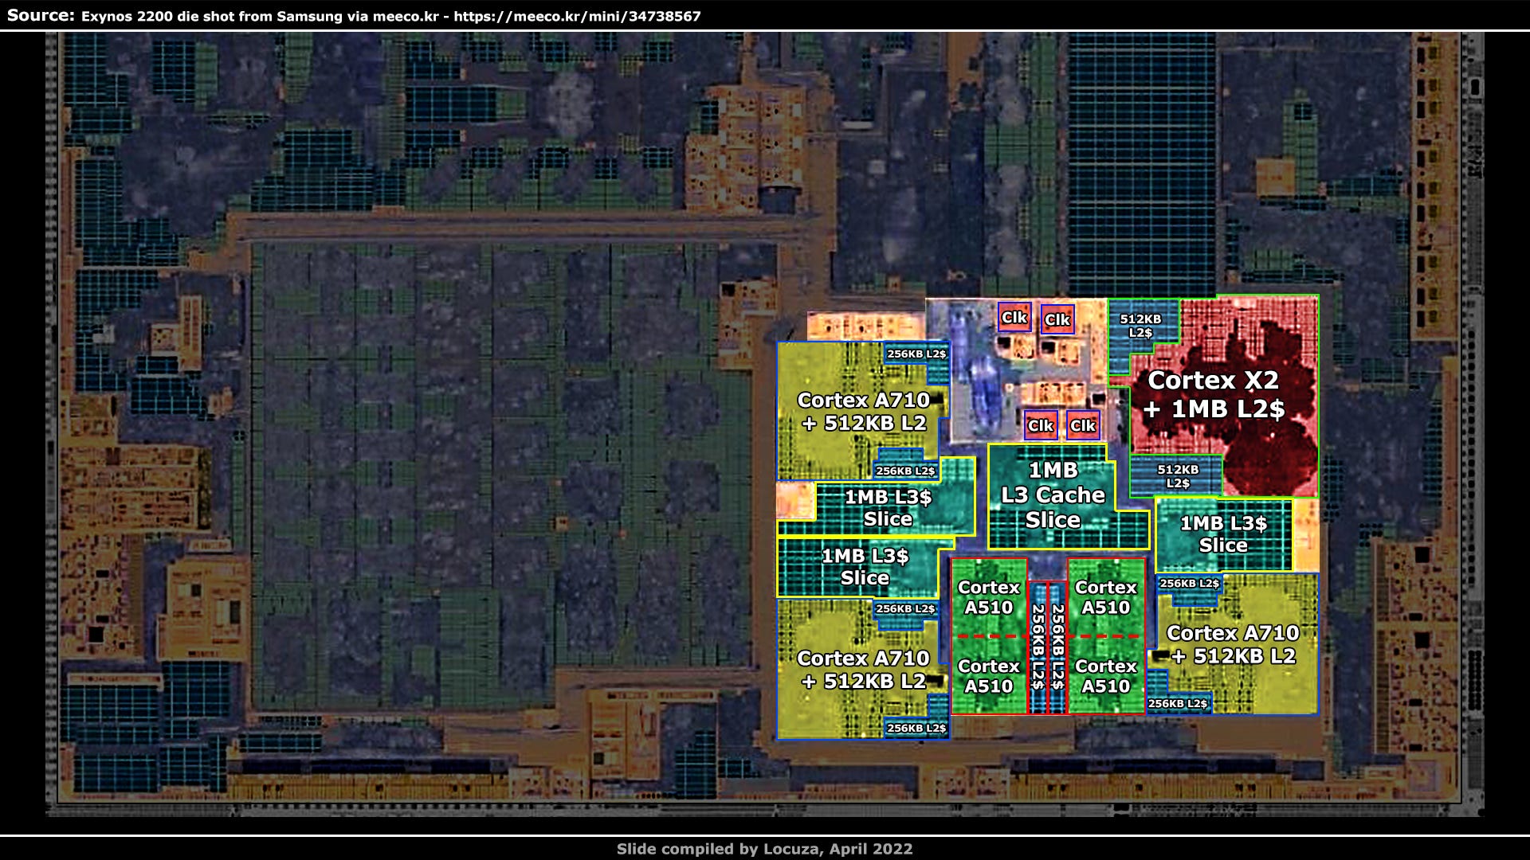Expand the central 1MB L3 Cache Slice
The height and width of the screenshot is (860, 1530).
pyautogui.click(x=1054, y=495)
